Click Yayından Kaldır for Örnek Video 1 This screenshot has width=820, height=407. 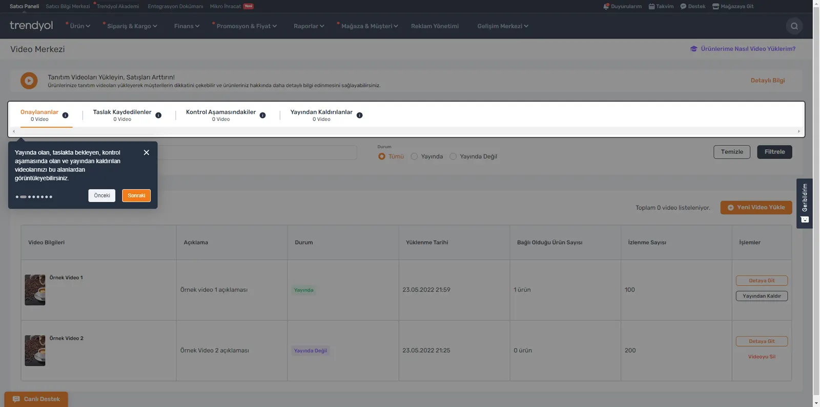click(x=762, y=296)
